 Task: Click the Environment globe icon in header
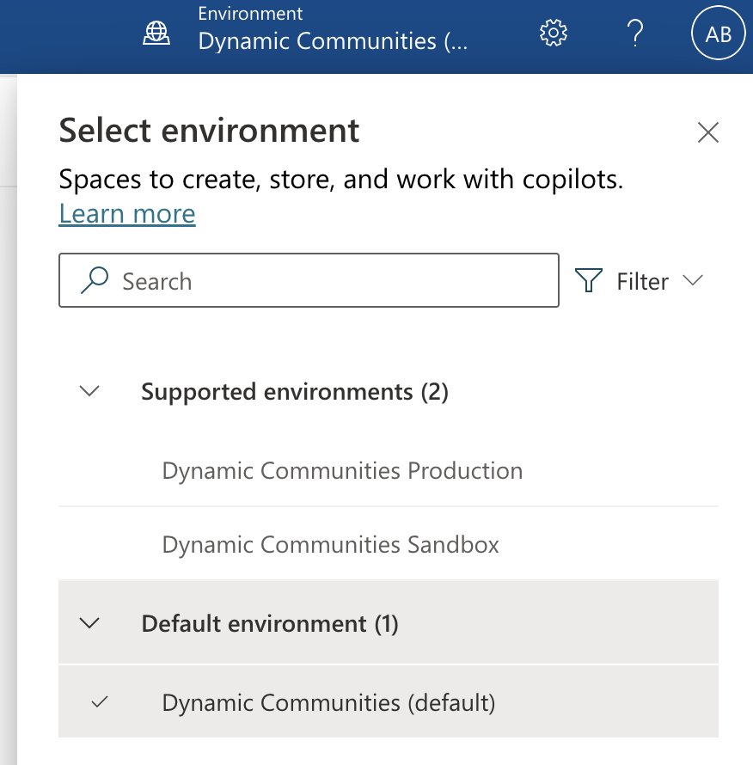(x=156, y=34)
